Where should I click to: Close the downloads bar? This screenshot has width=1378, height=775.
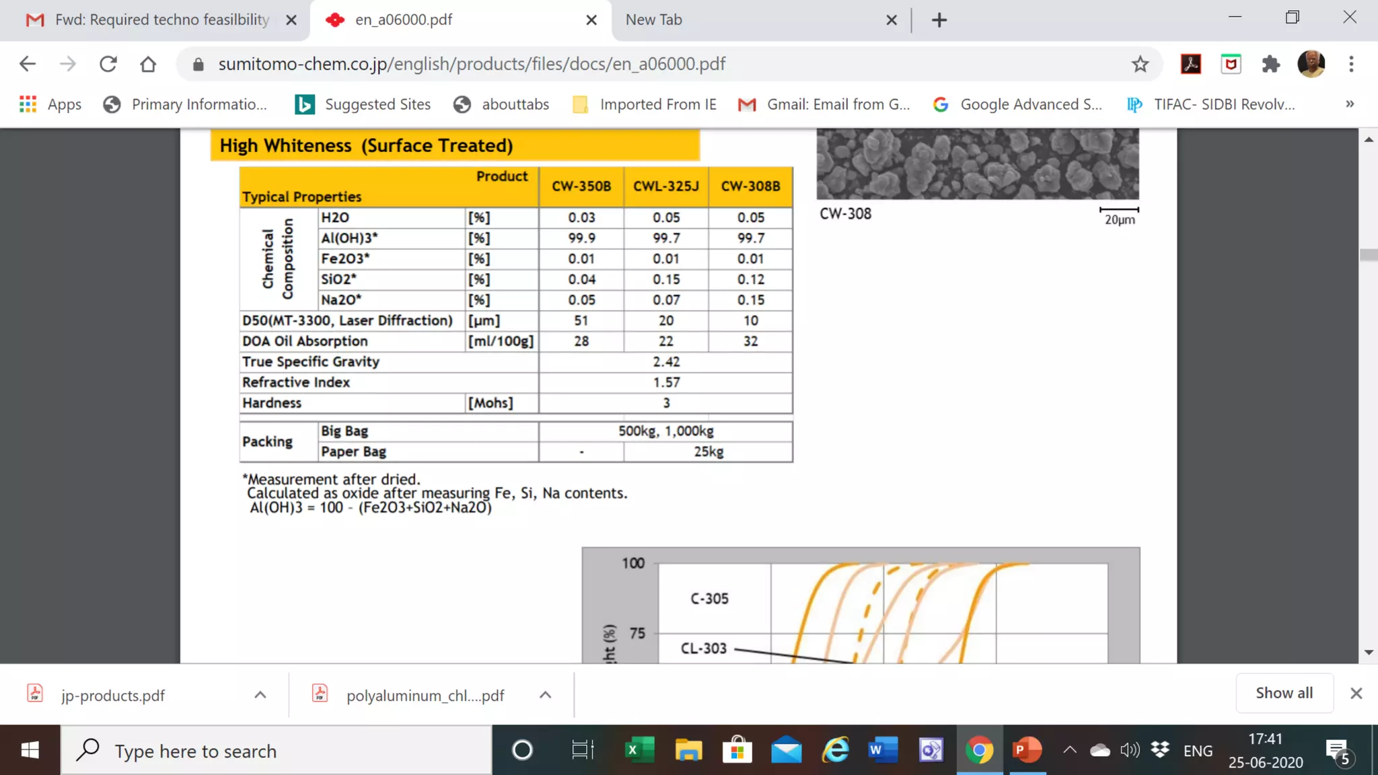[1356, 693]
